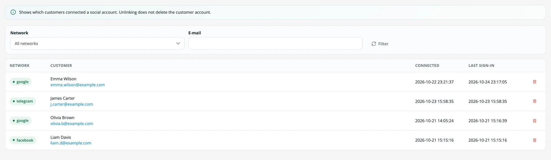
Task: Focus the E-mail filter input field
Action: (275, 44)
